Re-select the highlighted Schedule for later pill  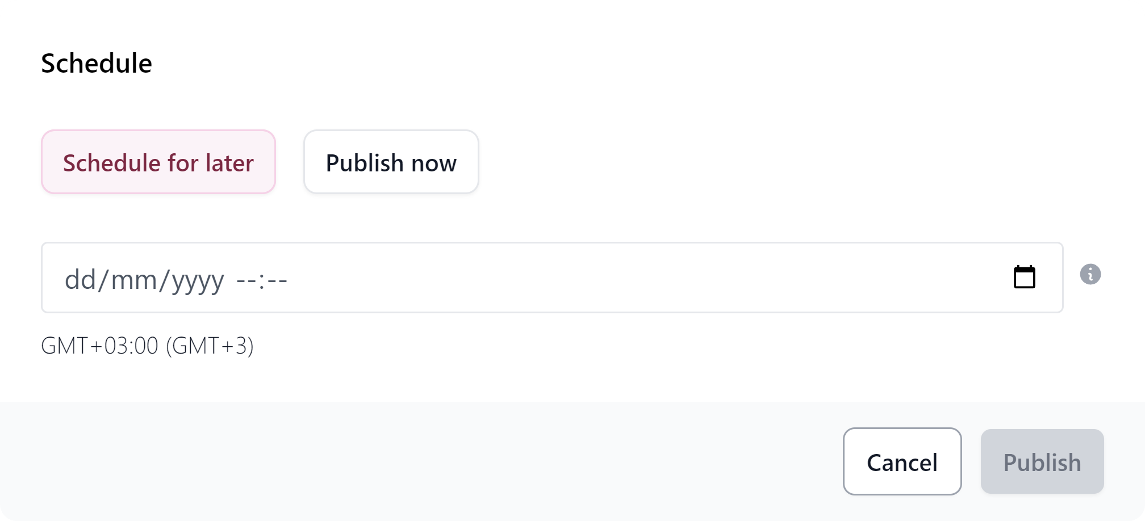158,162
